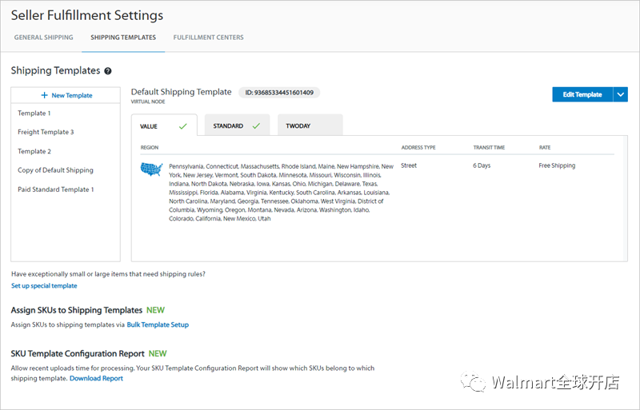This screenshot has height=410, width=640.
Task: Click the plus icon for New Template
Action: click(x=45, y=95)
